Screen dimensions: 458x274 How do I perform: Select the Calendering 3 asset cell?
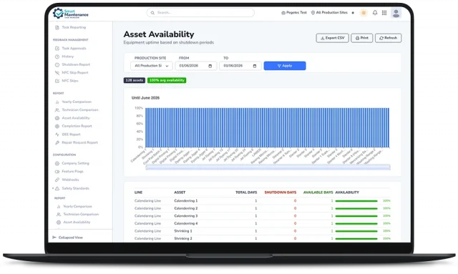click(x=186, y=216)
